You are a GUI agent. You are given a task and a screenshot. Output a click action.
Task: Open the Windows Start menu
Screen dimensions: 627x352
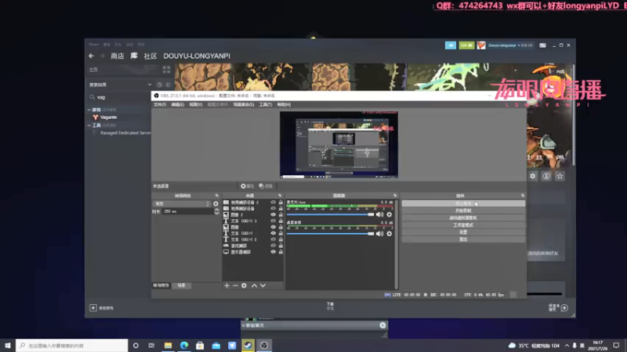point(8,346)
